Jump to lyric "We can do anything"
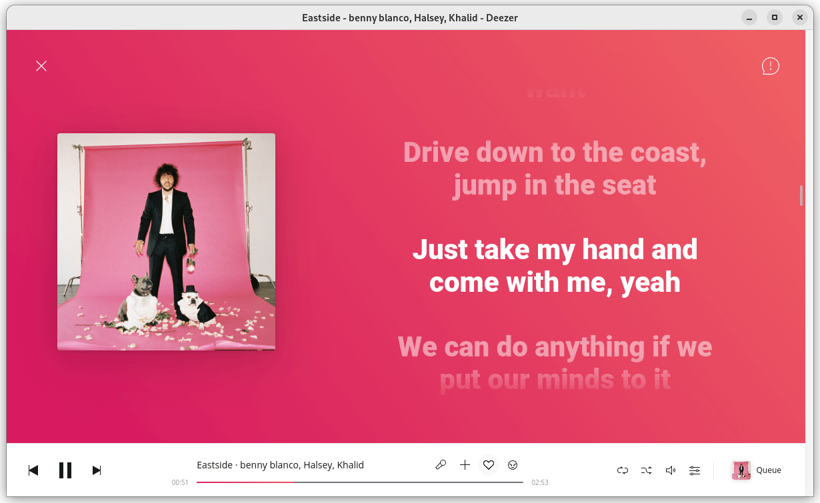 pos(555,363)
